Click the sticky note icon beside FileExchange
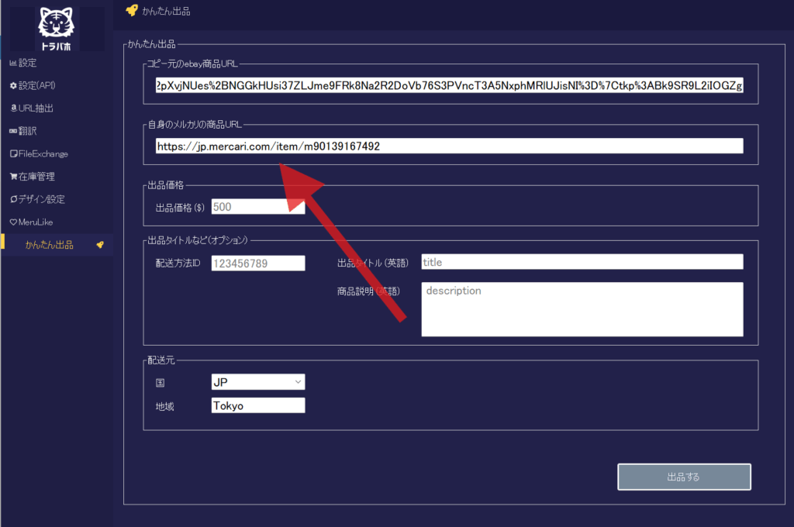Screen dimensions: 794x527 click(x=12, y=154)
